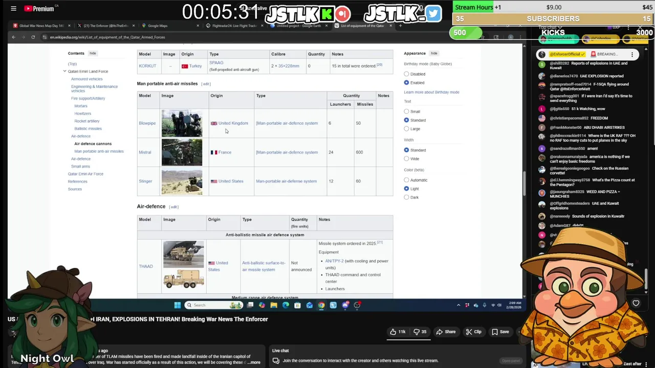Save the video to a playlist
This screenshot has width=655, height=368.
pos(500,332)
